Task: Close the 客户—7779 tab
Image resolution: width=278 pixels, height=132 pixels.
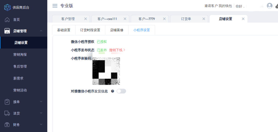Action: pyautogui.click(x=164, y=19)
